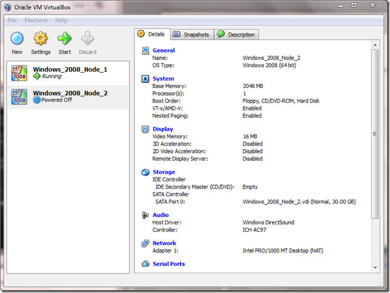Viewport: 390px width, 293px height.
Task: Click the ICH AC97 controller value
Action: [x=254, y=230]
